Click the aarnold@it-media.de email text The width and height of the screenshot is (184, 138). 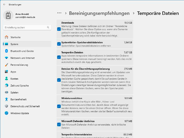(x=25, y=17)
